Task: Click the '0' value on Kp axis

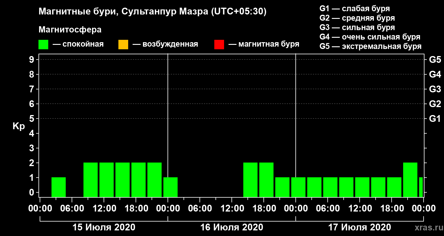Action: (x=32, y=192)
